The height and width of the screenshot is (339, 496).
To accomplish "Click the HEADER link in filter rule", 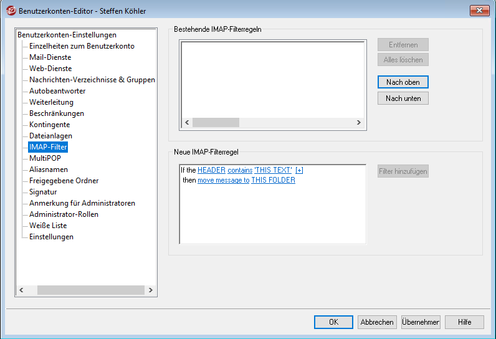I will pyautogui.click(x=211, y=170).
